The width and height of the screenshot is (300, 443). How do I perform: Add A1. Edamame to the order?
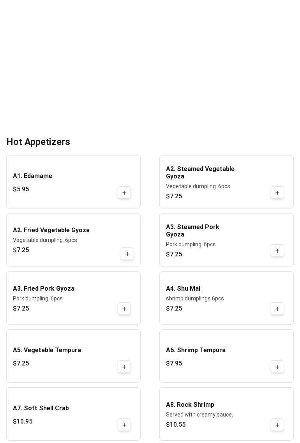124,193
